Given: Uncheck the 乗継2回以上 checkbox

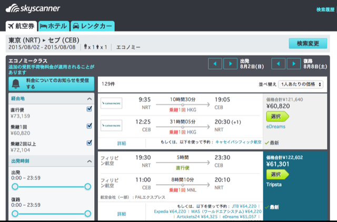Looking at the screenshot, I should (89, 143).
